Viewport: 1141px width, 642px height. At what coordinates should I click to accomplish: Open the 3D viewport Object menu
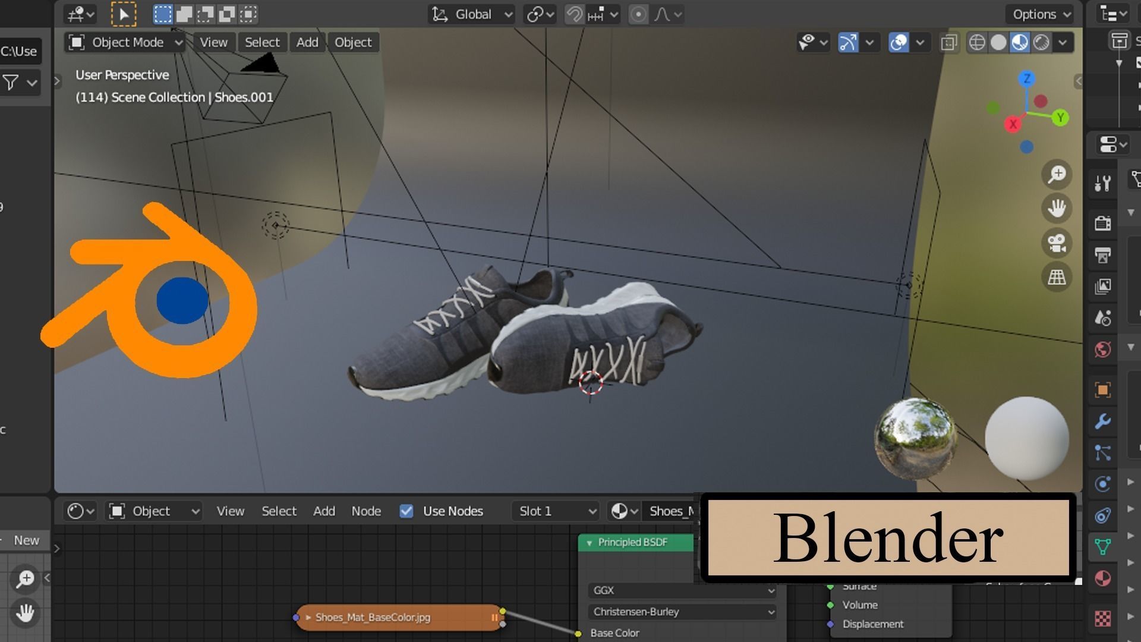tap(353, 42)
